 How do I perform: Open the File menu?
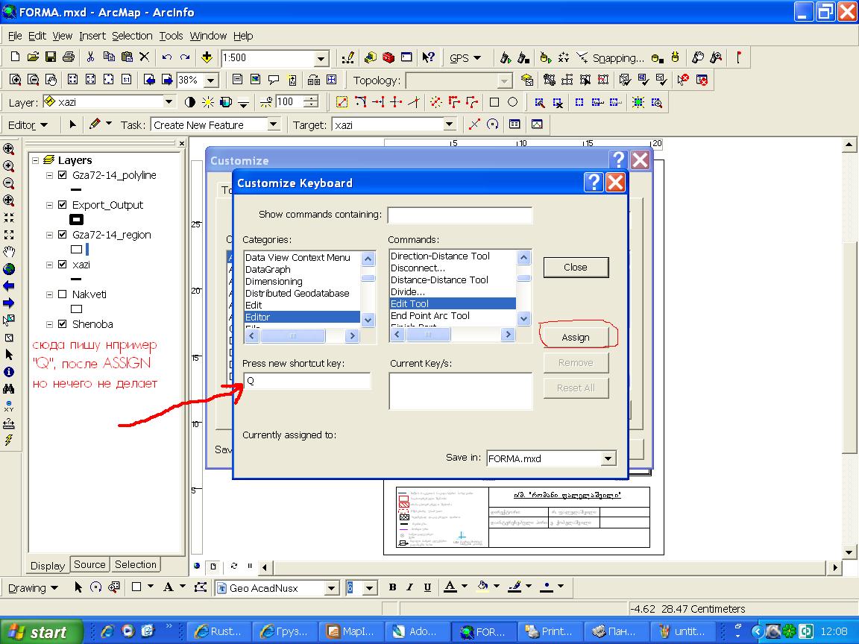click(15, 36)
